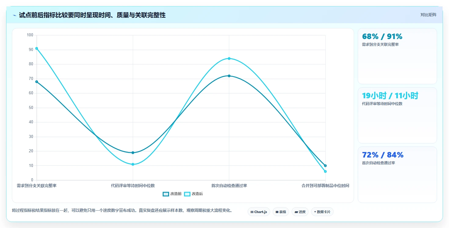
Task: Select the 表格 tag chip
Action: click(281, 212)
